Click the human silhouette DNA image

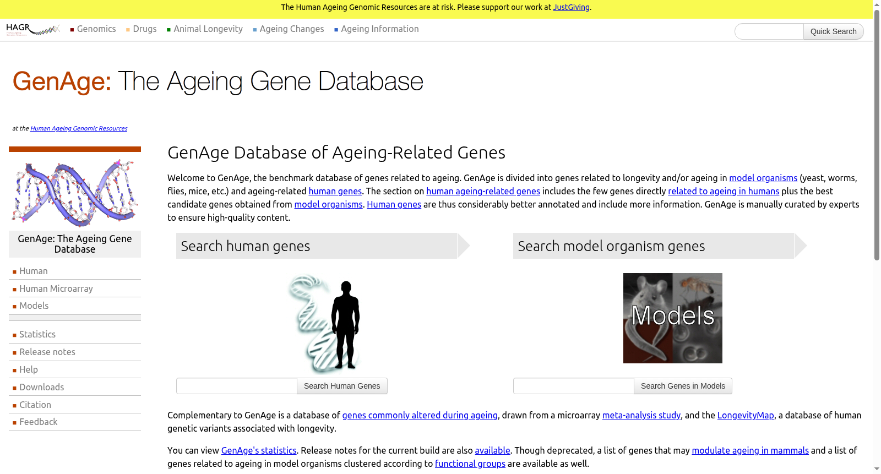324,324
